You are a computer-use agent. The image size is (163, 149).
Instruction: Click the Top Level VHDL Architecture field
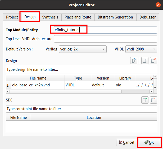pos(105,39)
